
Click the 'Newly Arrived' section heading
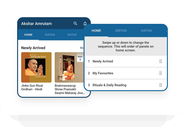tap(33, 48)
